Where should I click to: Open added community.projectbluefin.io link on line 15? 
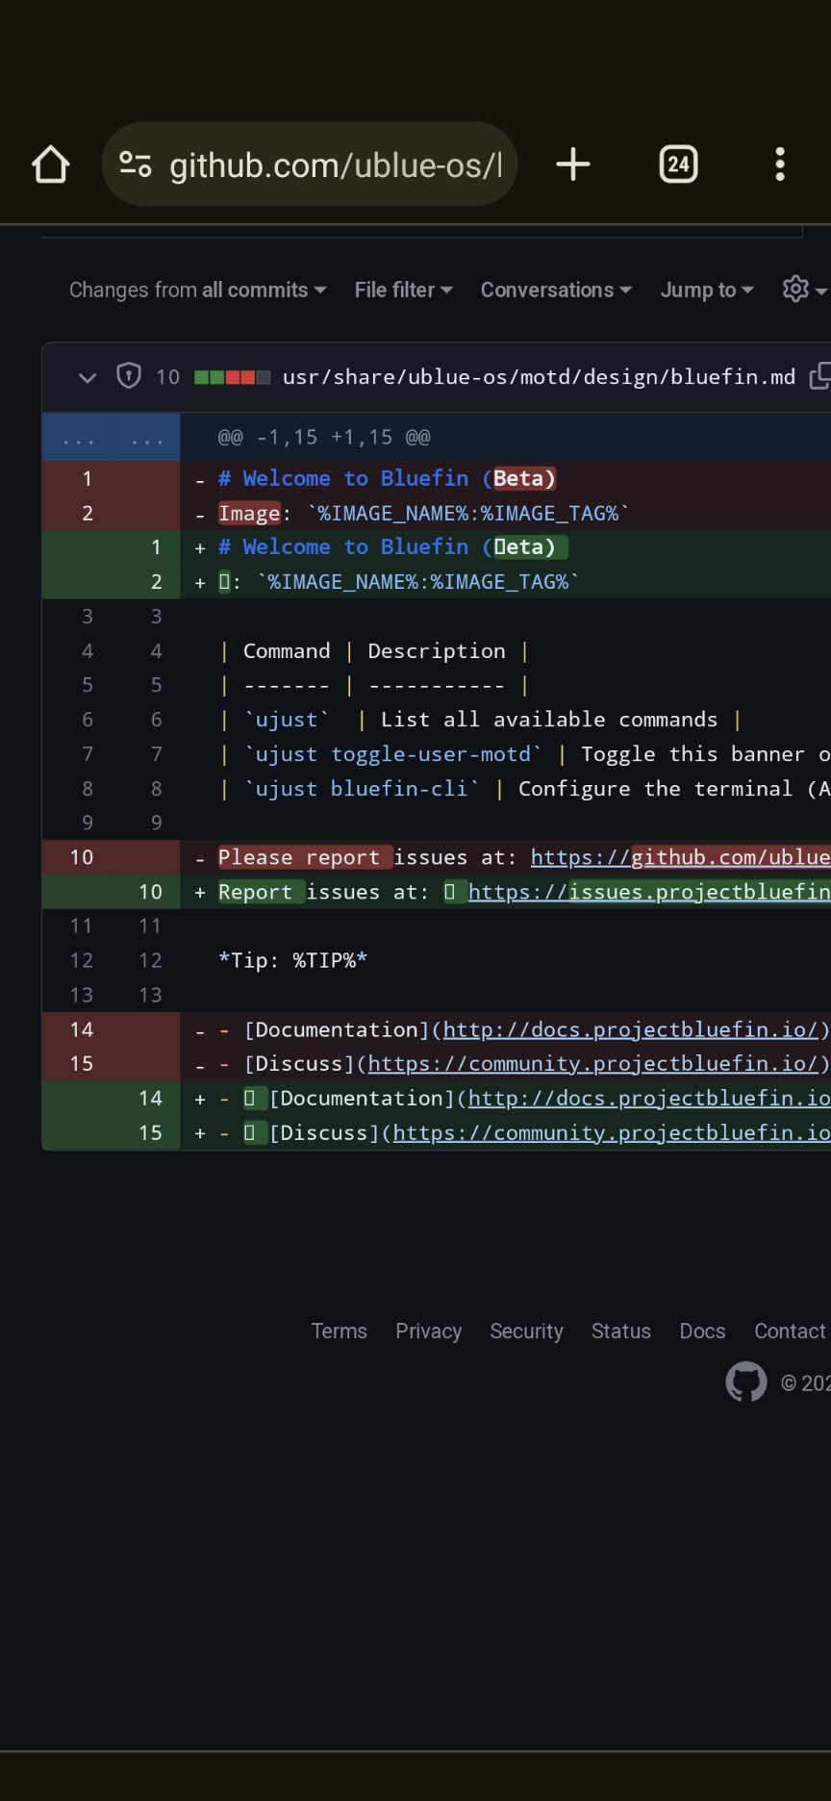[611, 1133]
